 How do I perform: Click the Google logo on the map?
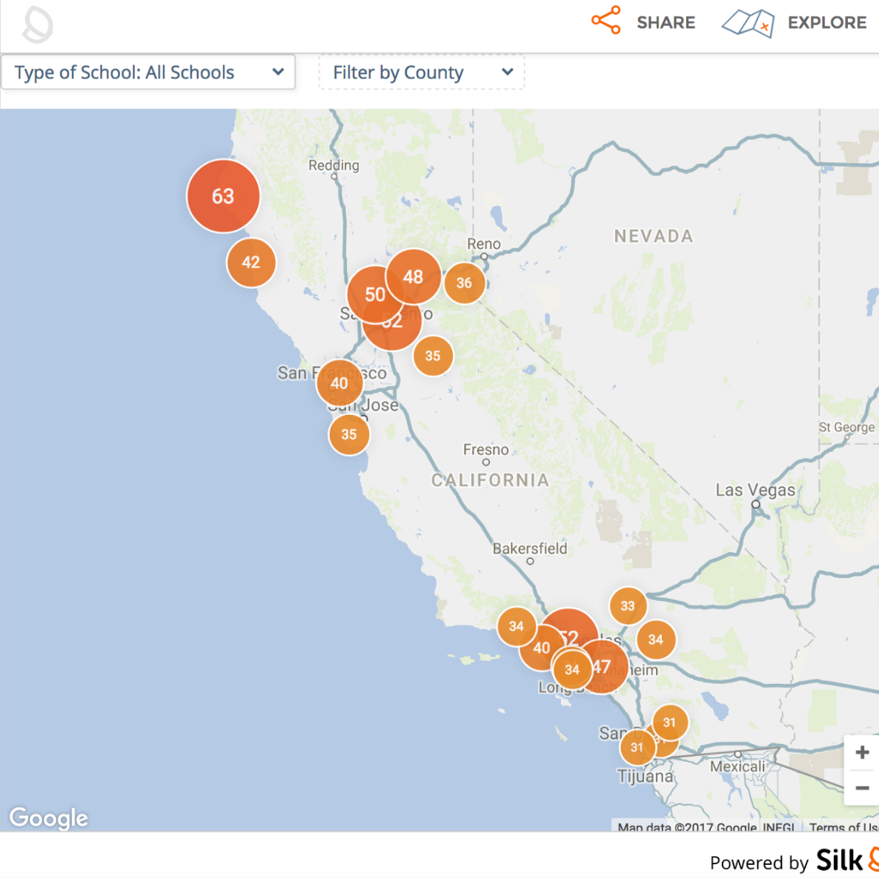coord(47,817)
